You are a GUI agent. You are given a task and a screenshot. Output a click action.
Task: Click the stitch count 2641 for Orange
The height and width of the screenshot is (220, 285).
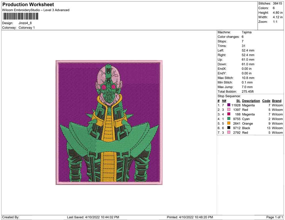(237, 123)
